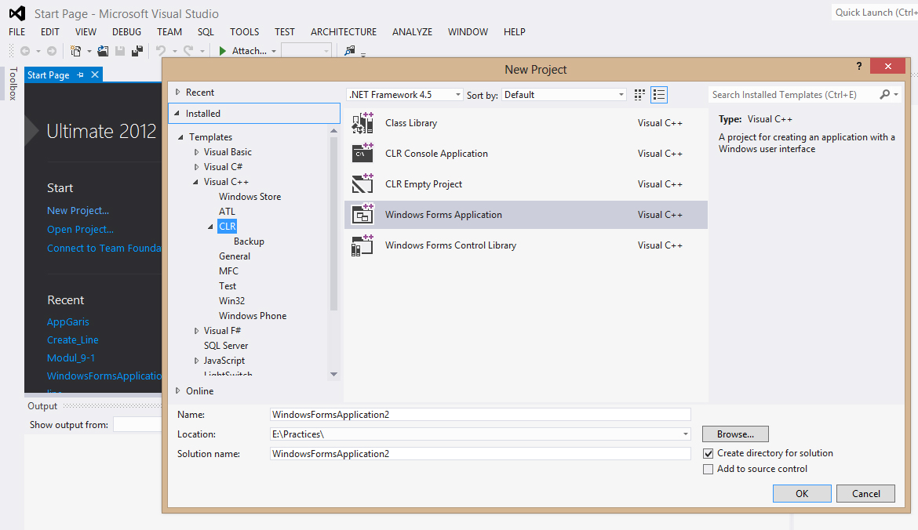The image size is (918, 530).
Task: Click the CLR Empty Project icon
Action: click(362, 183)
